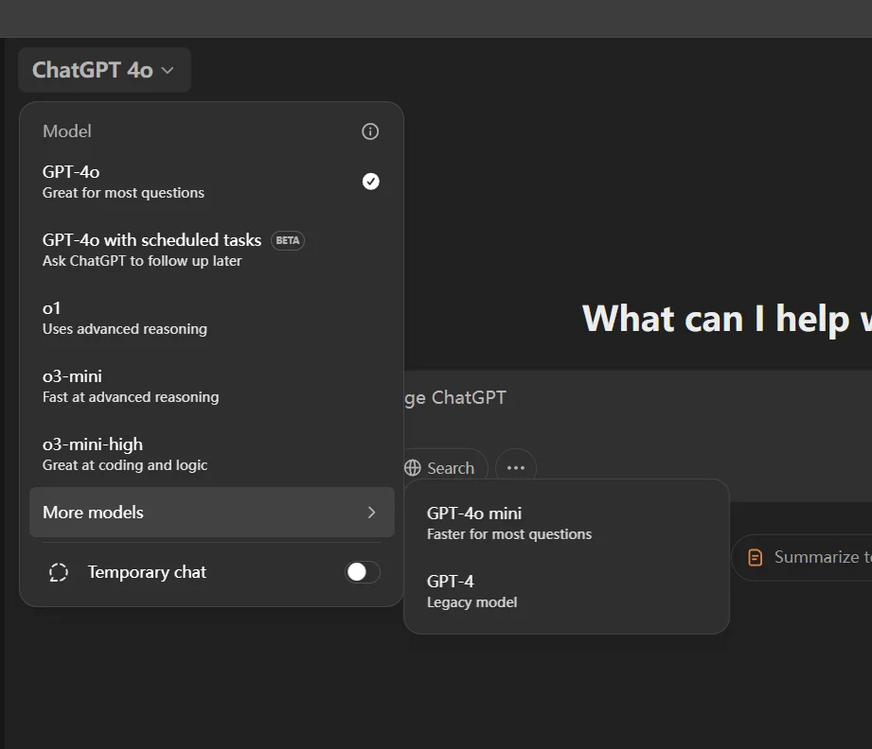This screenshot has height=749, width=872.
Task: Select the o3-mini-high model
Action: click(212, 455)
